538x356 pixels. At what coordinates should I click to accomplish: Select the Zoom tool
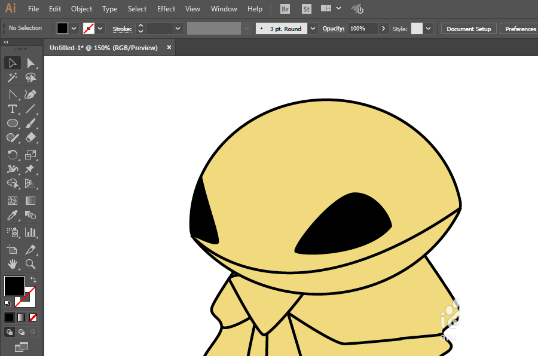30,263
